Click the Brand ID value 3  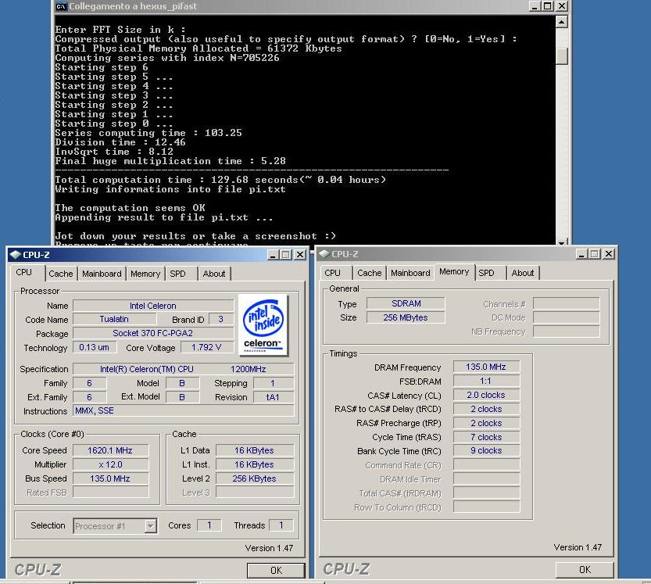[221, 319]
